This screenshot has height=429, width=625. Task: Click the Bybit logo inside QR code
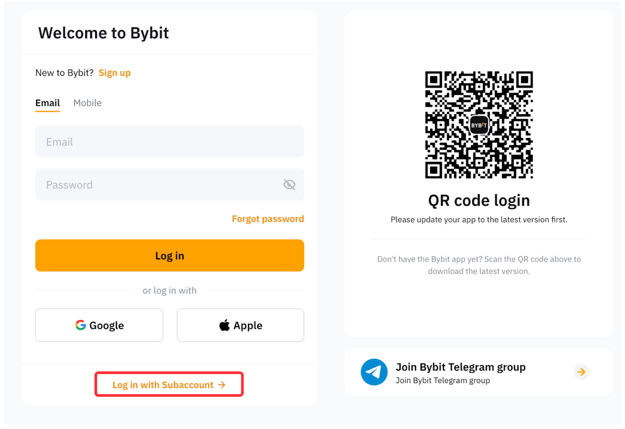[x=479, y=125]
